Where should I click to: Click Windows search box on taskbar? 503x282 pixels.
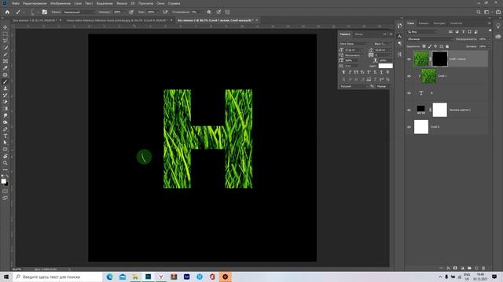tap(57, 277)
